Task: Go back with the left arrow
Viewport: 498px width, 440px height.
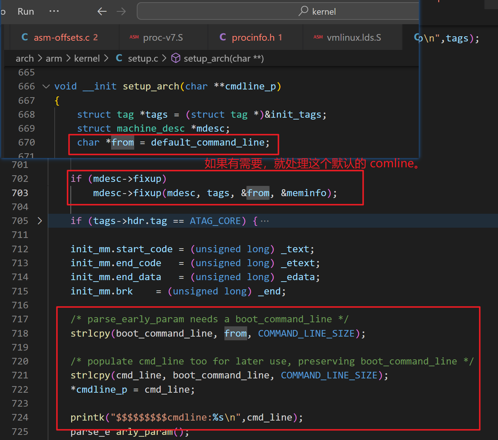Action: 102,11
